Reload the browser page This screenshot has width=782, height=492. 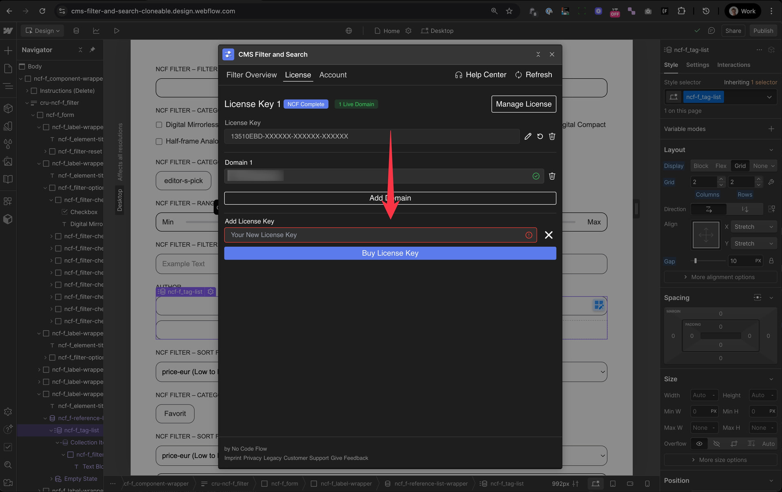42,11
